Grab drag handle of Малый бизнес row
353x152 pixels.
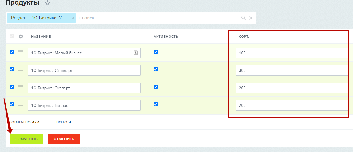(x=21, y=52)
